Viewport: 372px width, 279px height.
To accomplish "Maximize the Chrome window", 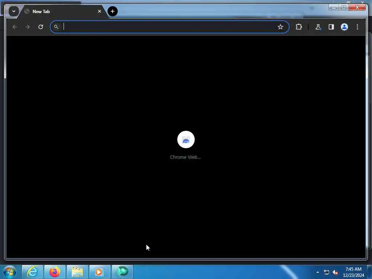I will [344, 8].
